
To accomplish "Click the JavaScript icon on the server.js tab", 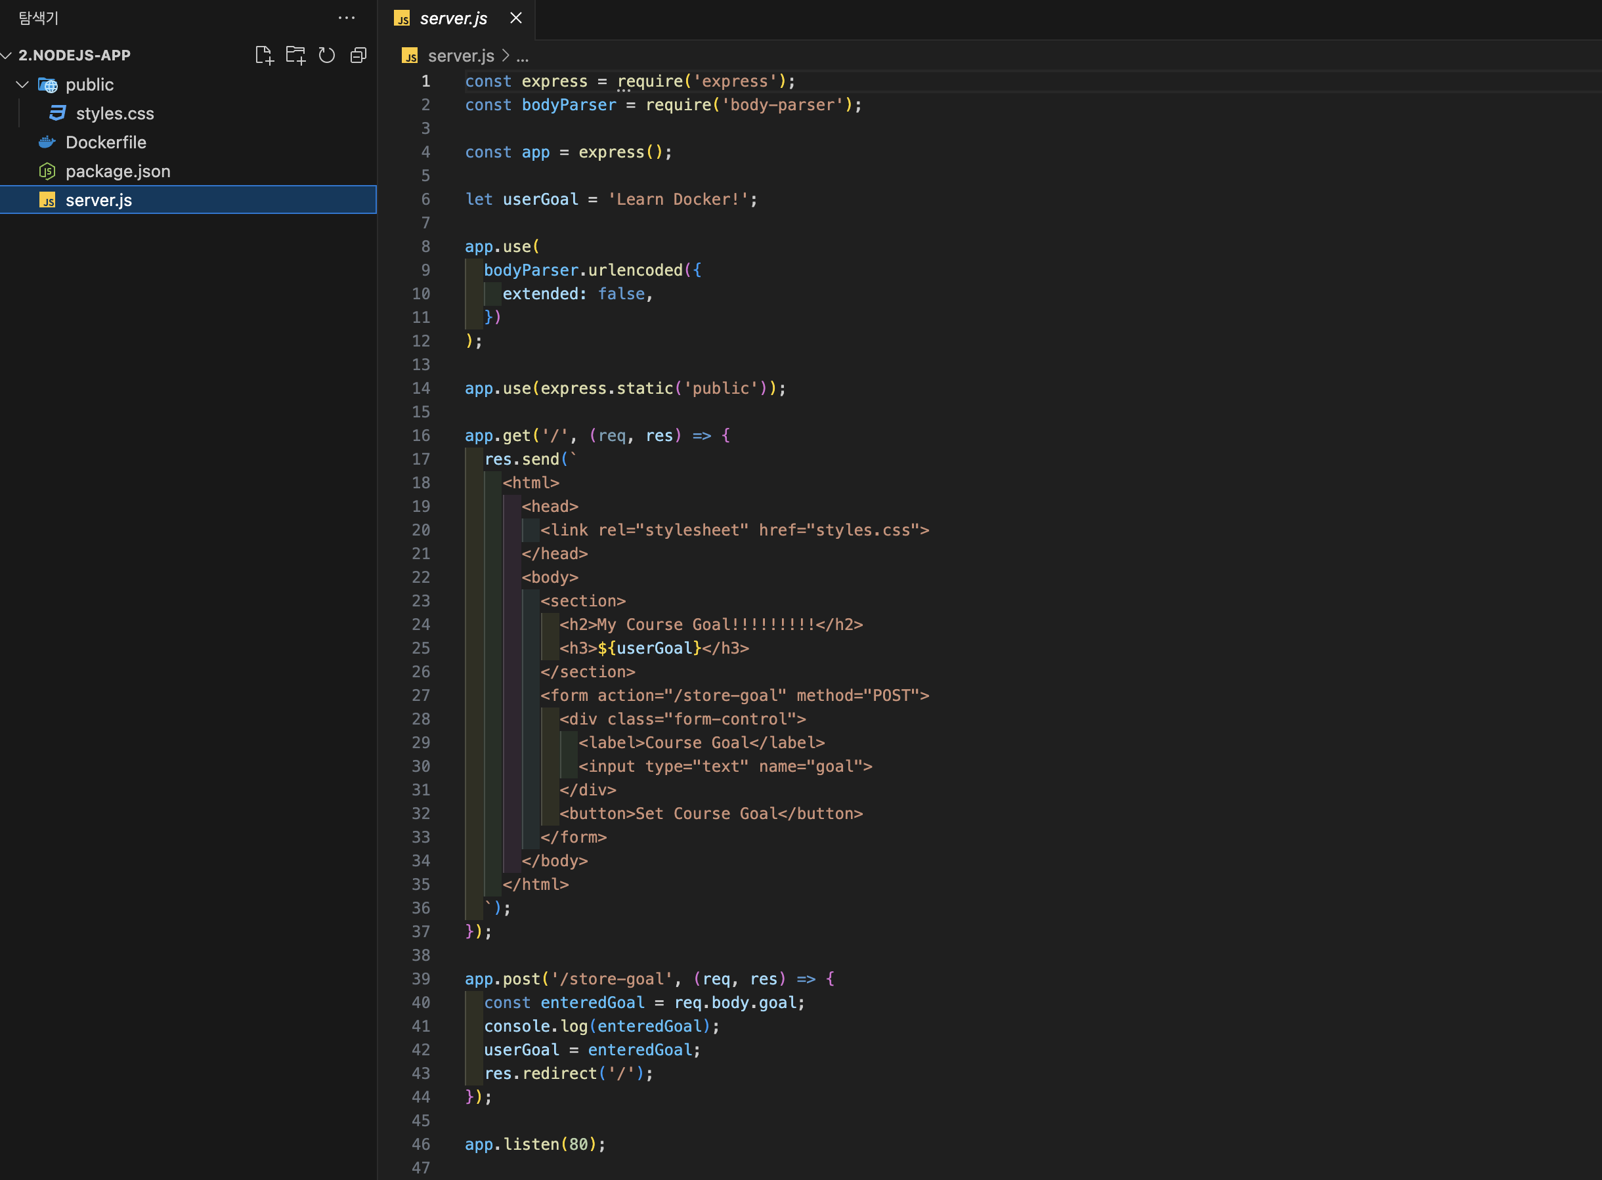I will click(x=402, y=18).
